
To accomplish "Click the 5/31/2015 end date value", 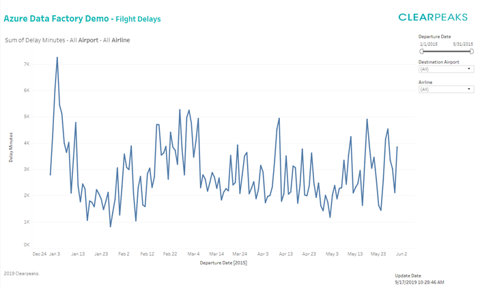I will coord(463,44).
